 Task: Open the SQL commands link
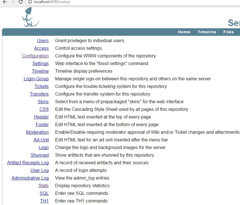point(44,193)
